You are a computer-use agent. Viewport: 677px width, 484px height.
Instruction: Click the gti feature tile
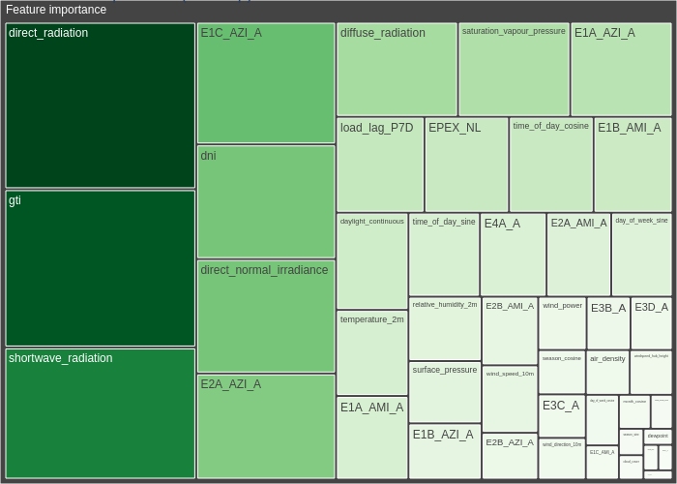coord(101,268)
